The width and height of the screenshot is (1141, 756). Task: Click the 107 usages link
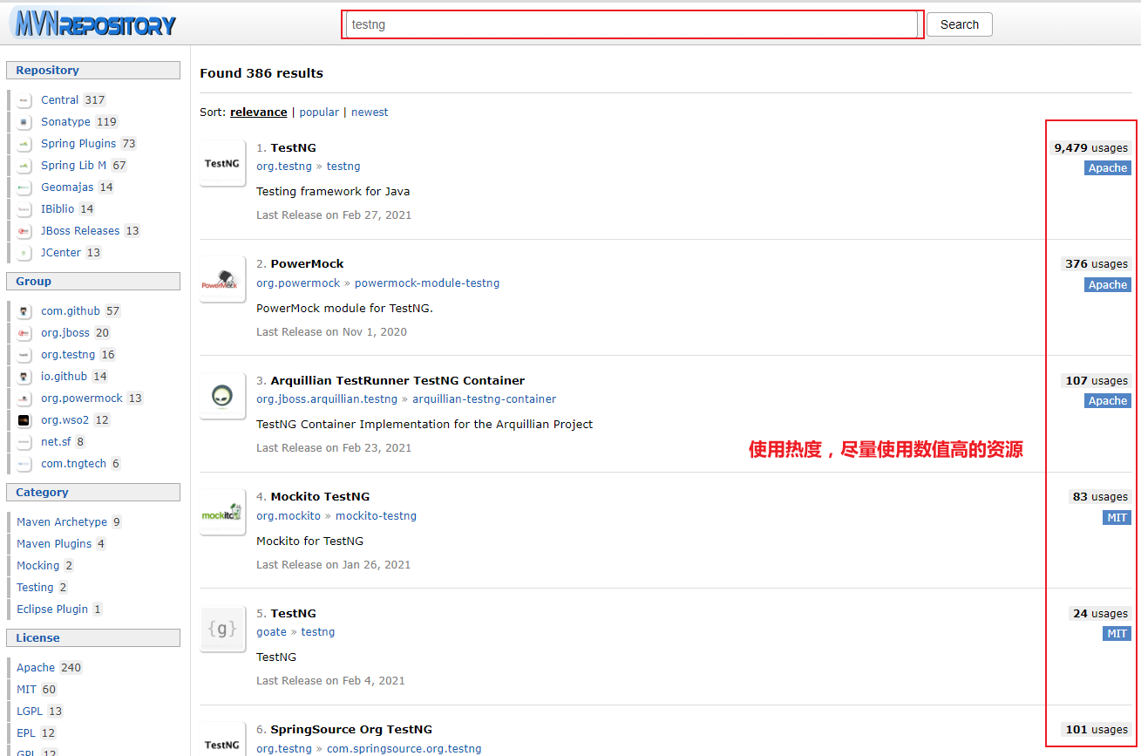click(x=1096, y=381)
